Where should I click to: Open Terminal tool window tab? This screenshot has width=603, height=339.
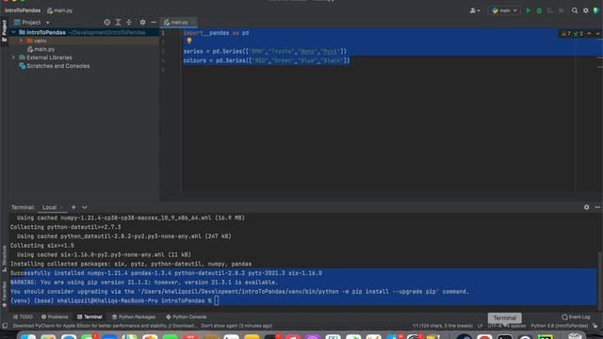coord(90,317)
